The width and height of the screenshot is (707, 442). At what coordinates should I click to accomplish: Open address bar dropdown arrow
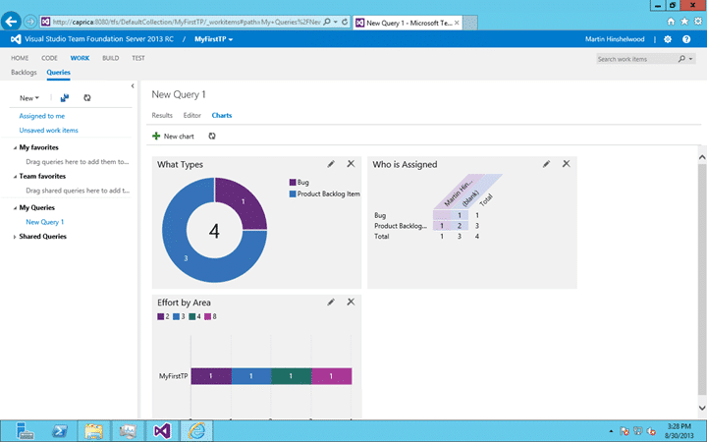click(336, 22)
